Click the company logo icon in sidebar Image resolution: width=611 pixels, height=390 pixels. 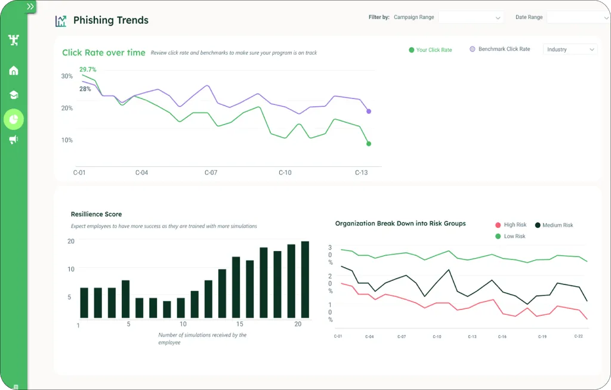14,40
